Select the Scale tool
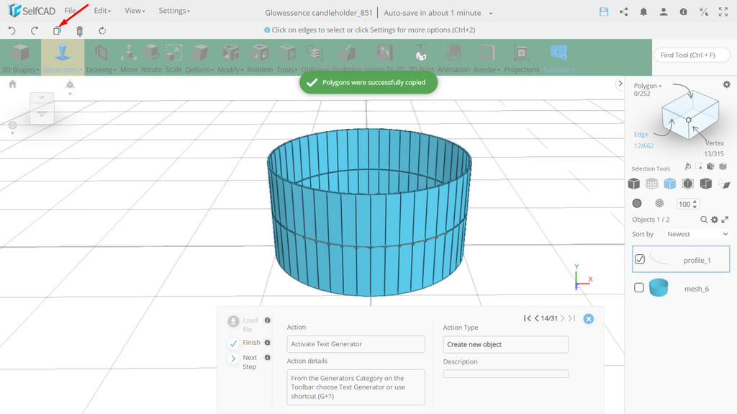The height and width of the screenshot is (414, 737). tap(173, 58)
